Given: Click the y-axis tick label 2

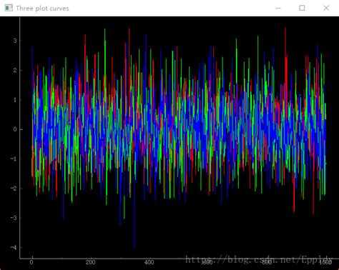Looking at the screenshot, I should click(x=15, y=70).
